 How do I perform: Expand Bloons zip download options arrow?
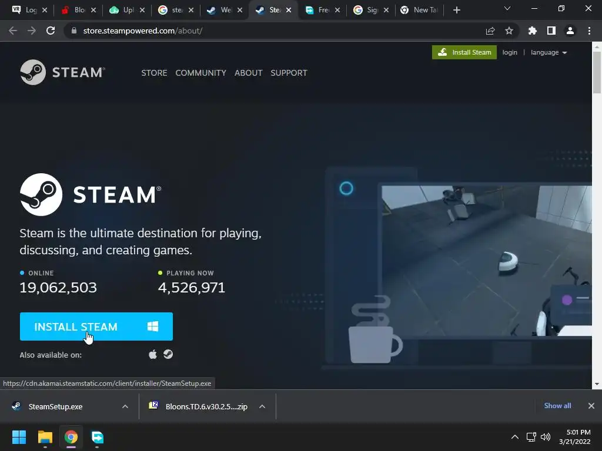262,406
